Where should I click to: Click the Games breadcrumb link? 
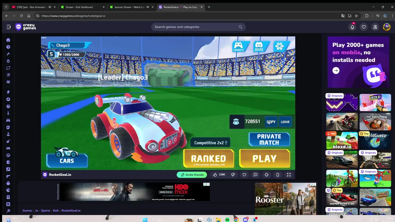point(27,211)
